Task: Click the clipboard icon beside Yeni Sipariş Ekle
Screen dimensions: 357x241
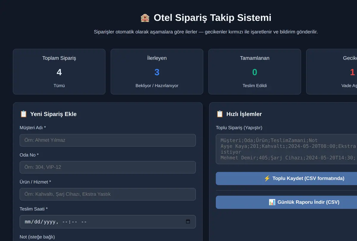Action: (x=24, y=114)
